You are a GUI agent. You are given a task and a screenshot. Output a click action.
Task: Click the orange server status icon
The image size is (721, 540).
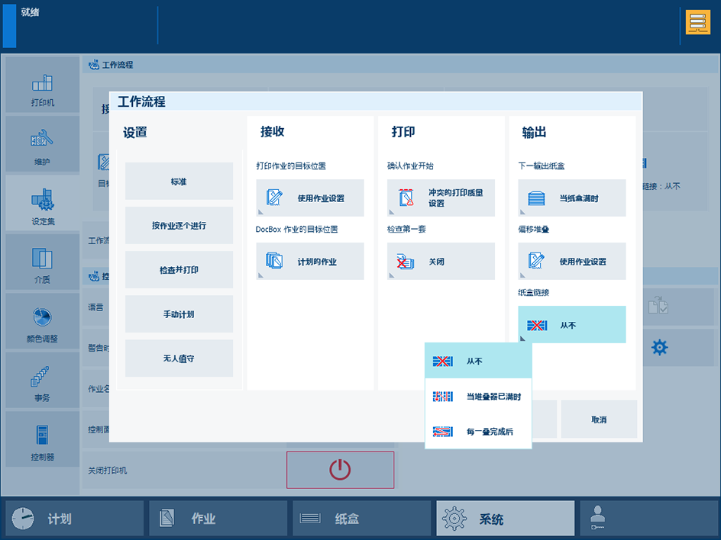697,21
